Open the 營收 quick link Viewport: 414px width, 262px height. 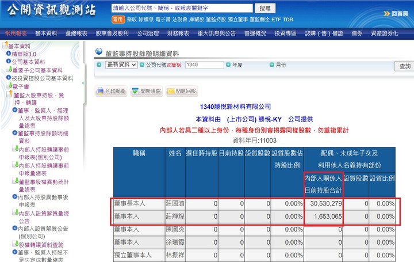coord(132,20)
